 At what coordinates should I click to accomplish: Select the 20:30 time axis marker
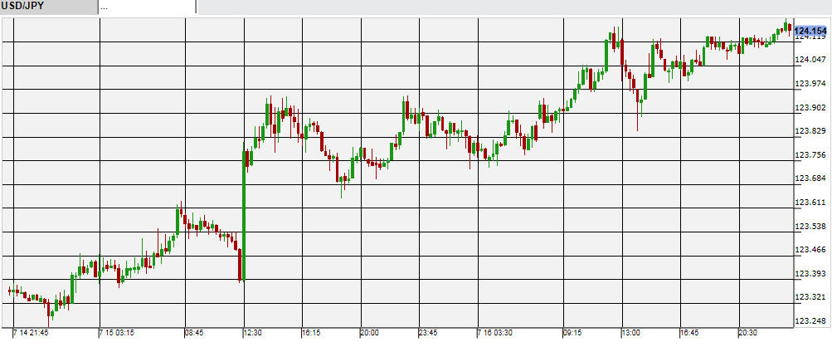tap(748, 332)
